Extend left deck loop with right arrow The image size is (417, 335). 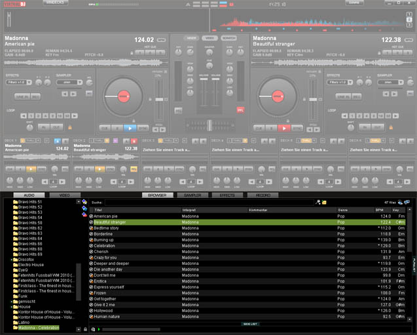[75, 116]
